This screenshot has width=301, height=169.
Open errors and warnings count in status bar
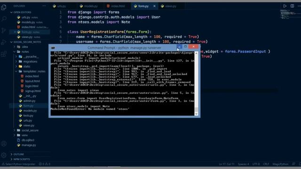44,164
